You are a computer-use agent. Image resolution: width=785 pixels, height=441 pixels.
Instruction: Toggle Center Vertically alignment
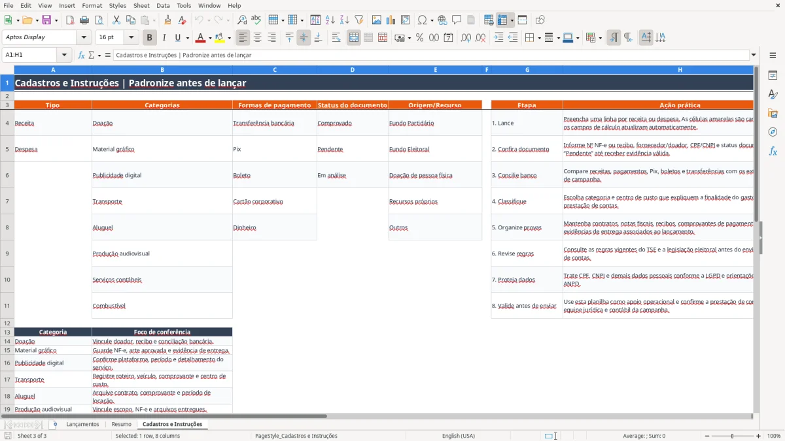click(x=304, y=38)
